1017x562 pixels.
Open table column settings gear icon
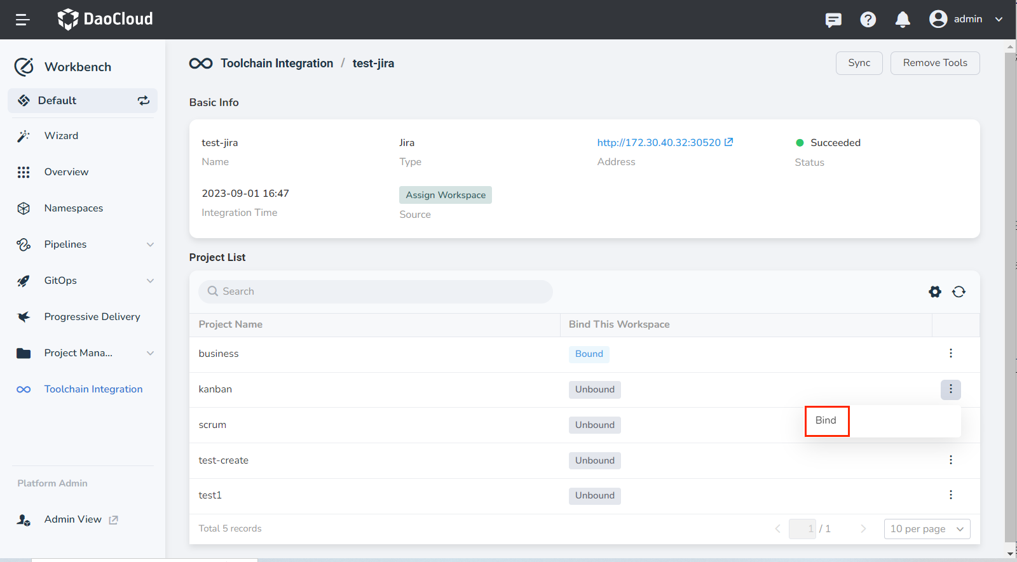[x=934, y=291]
